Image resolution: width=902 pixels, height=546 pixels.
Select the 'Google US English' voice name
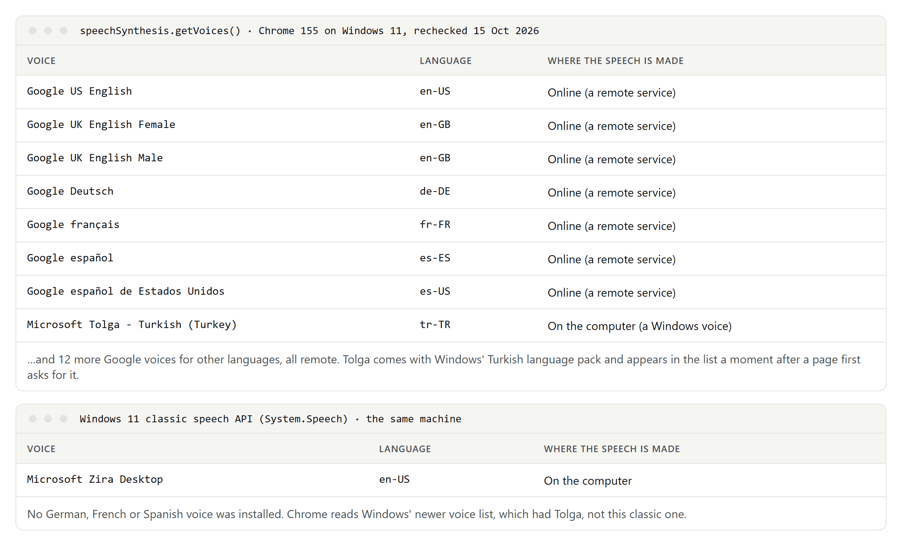tap(79, 91)
